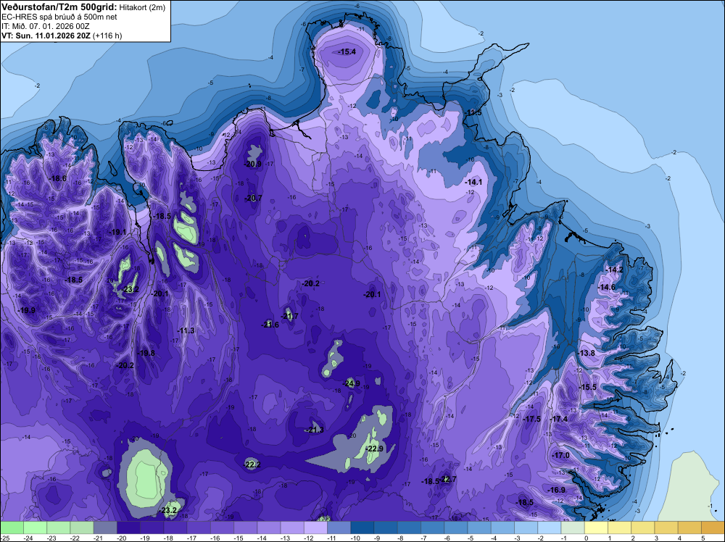Choose the -16 legend color swatch

[222, 528]
